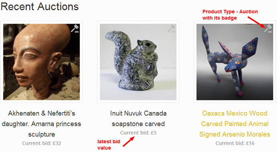
Task: Click the 'Signed Arsenio Morales' title line
Action: point(235,134)
